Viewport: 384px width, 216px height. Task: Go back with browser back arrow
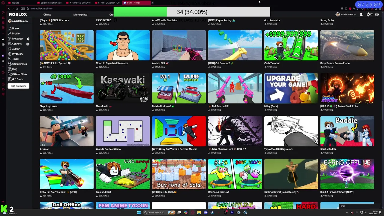point(9,8)
